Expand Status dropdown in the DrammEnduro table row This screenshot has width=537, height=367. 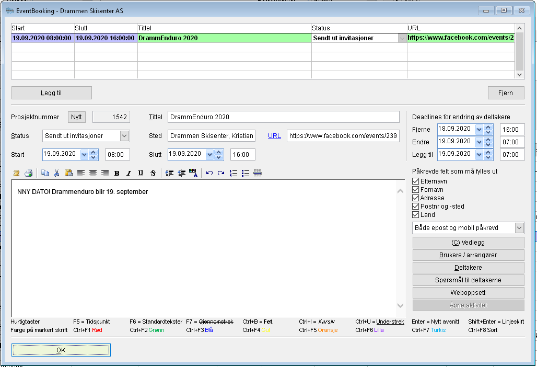tap(402, 38)
